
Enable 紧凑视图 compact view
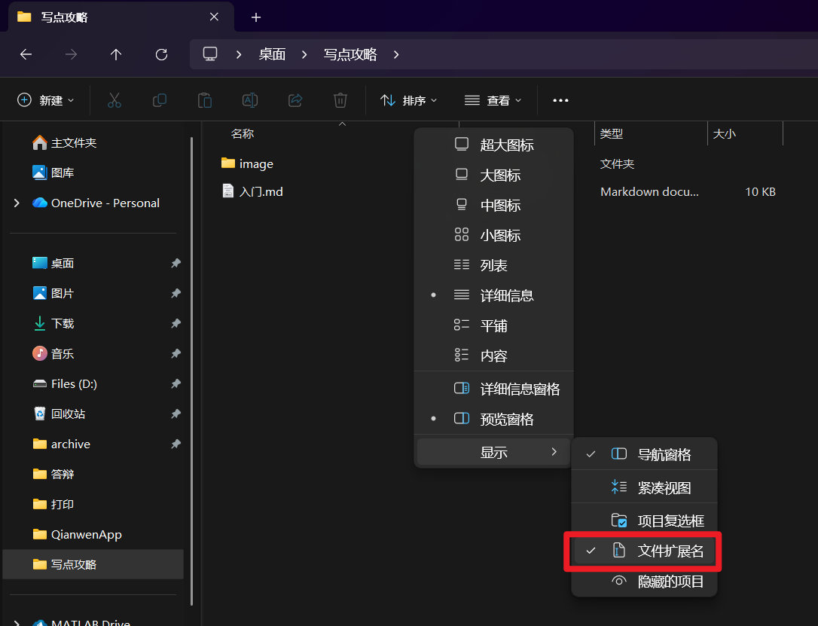point(644,487)
